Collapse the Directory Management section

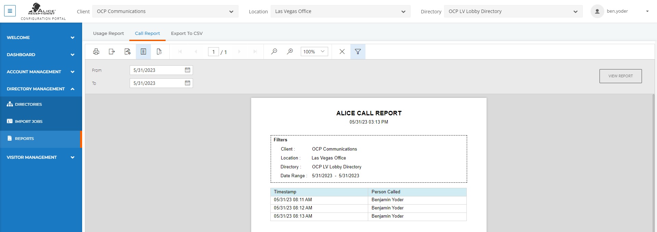[41, 89]
